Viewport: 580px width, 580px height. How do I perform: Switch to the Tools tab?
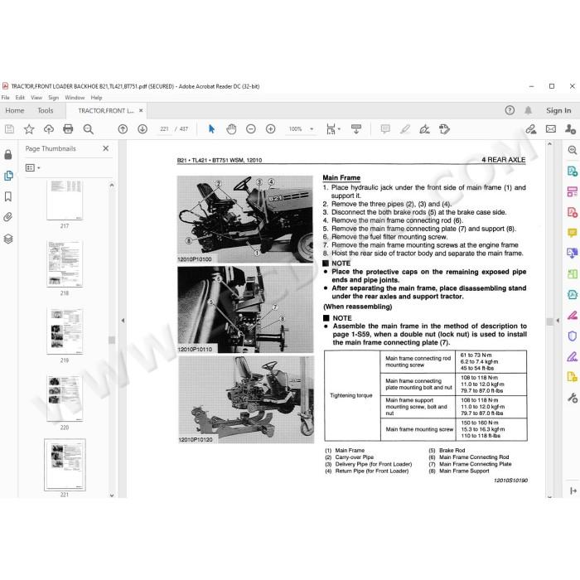point(45,110)
